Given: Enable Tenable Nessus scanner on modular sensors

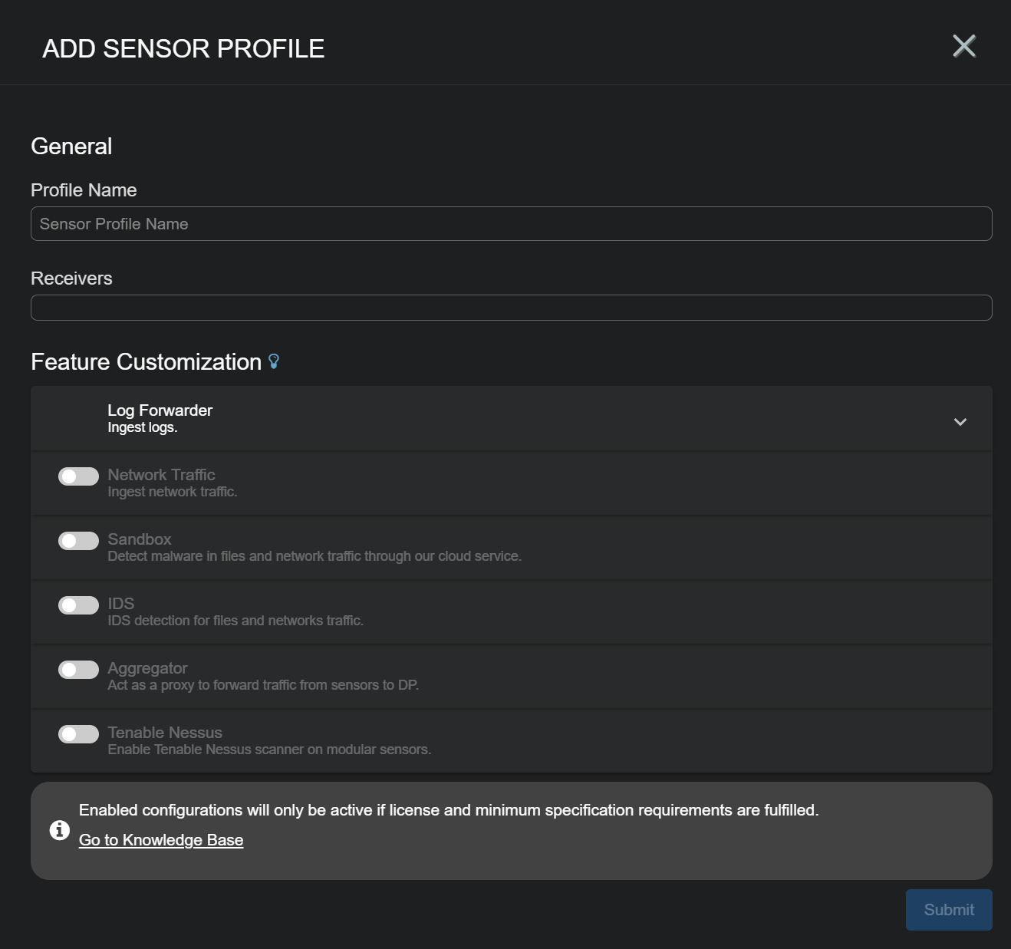Looking at the screenshot, I should [x=77, y=733].
